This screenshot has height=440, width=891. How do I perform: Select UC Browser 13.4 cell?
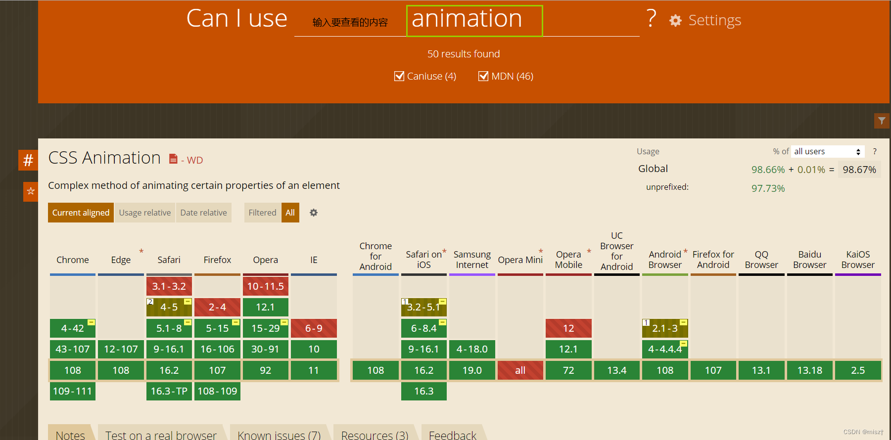(617, 370)
